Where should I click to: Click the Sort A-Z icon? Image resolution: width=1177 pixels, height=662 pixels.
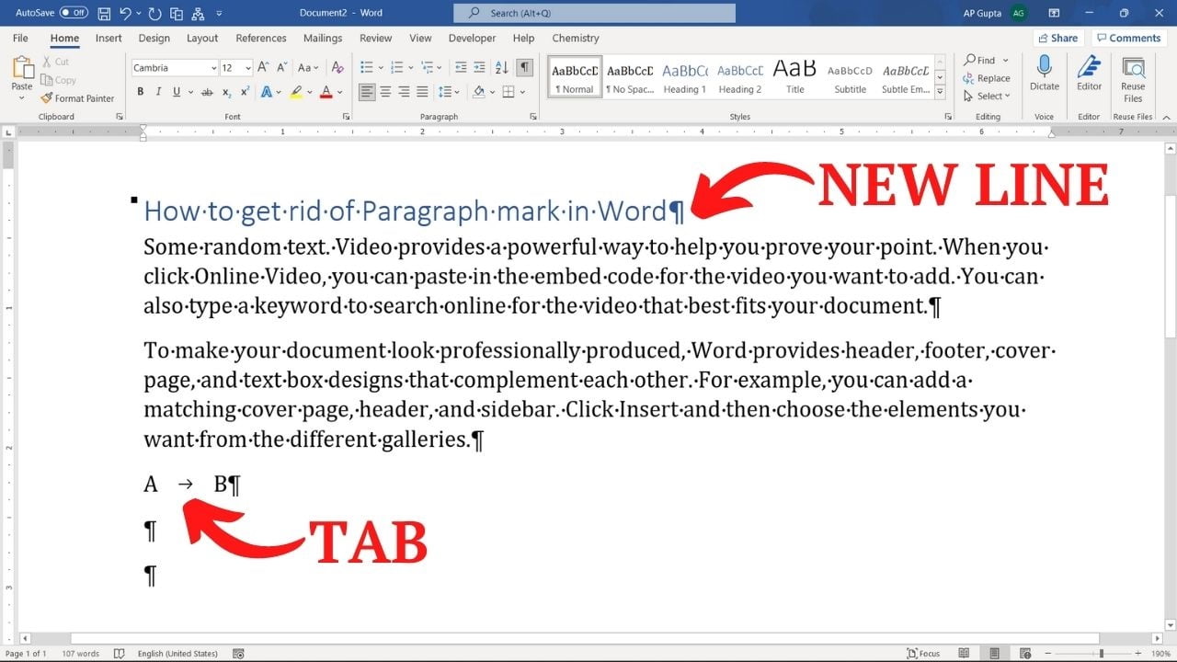[502, 67]
